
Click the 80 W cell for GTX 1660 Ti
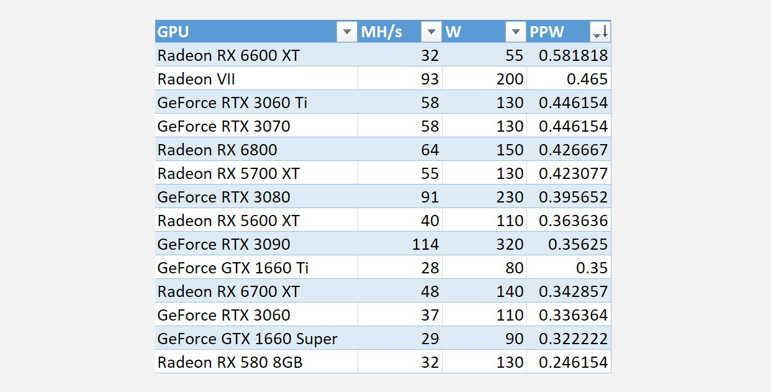tap(485, 268)
